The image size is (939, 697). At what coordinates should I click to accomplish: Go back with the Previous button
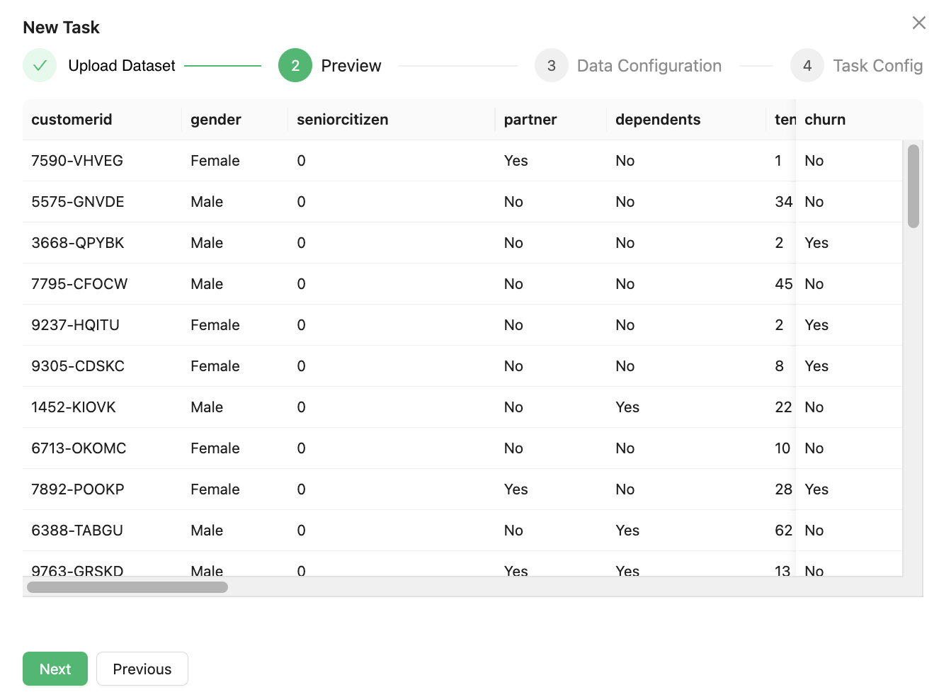pos(142,669)
